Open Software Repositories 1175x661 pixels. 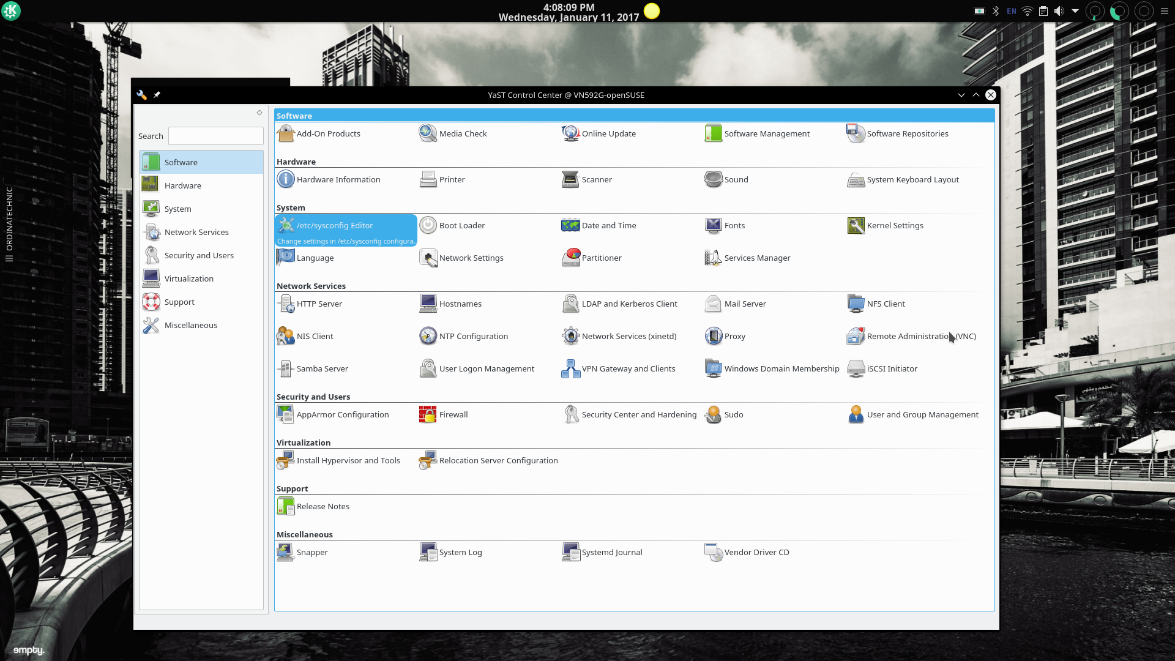coord(898,133)
